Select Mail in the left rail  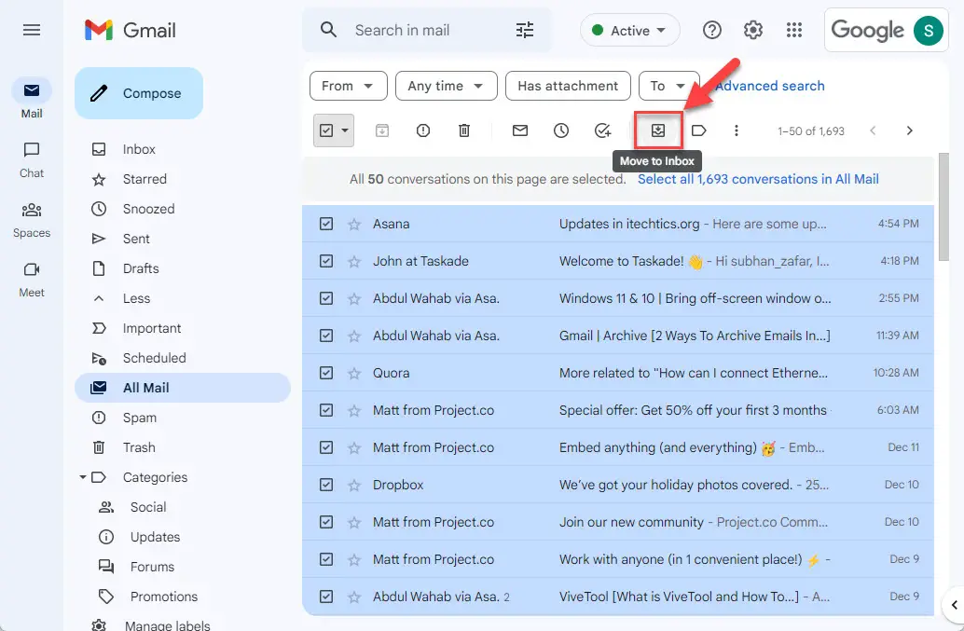tap(32, 100)
